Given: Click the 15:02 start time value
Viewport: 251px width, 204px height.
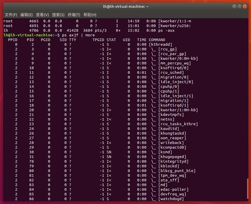Looking at the screenshot, I should pyautogui.click(x=133, y=31).
